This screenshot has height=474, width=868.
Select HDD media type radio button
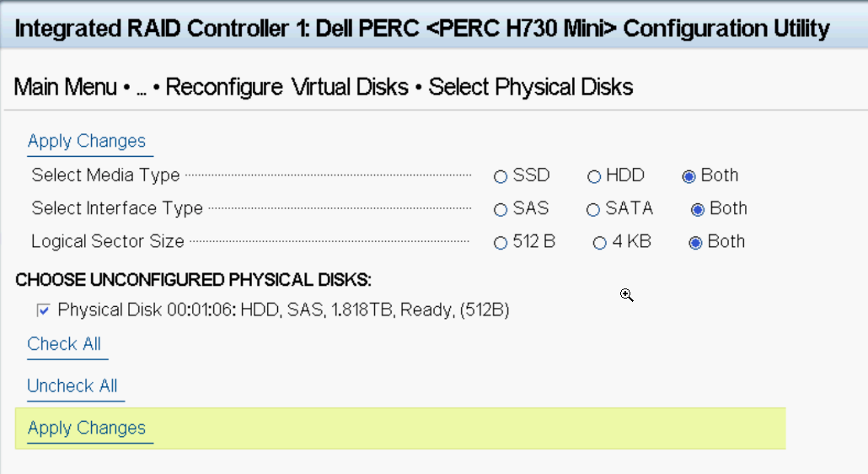(x=594, y=176)
